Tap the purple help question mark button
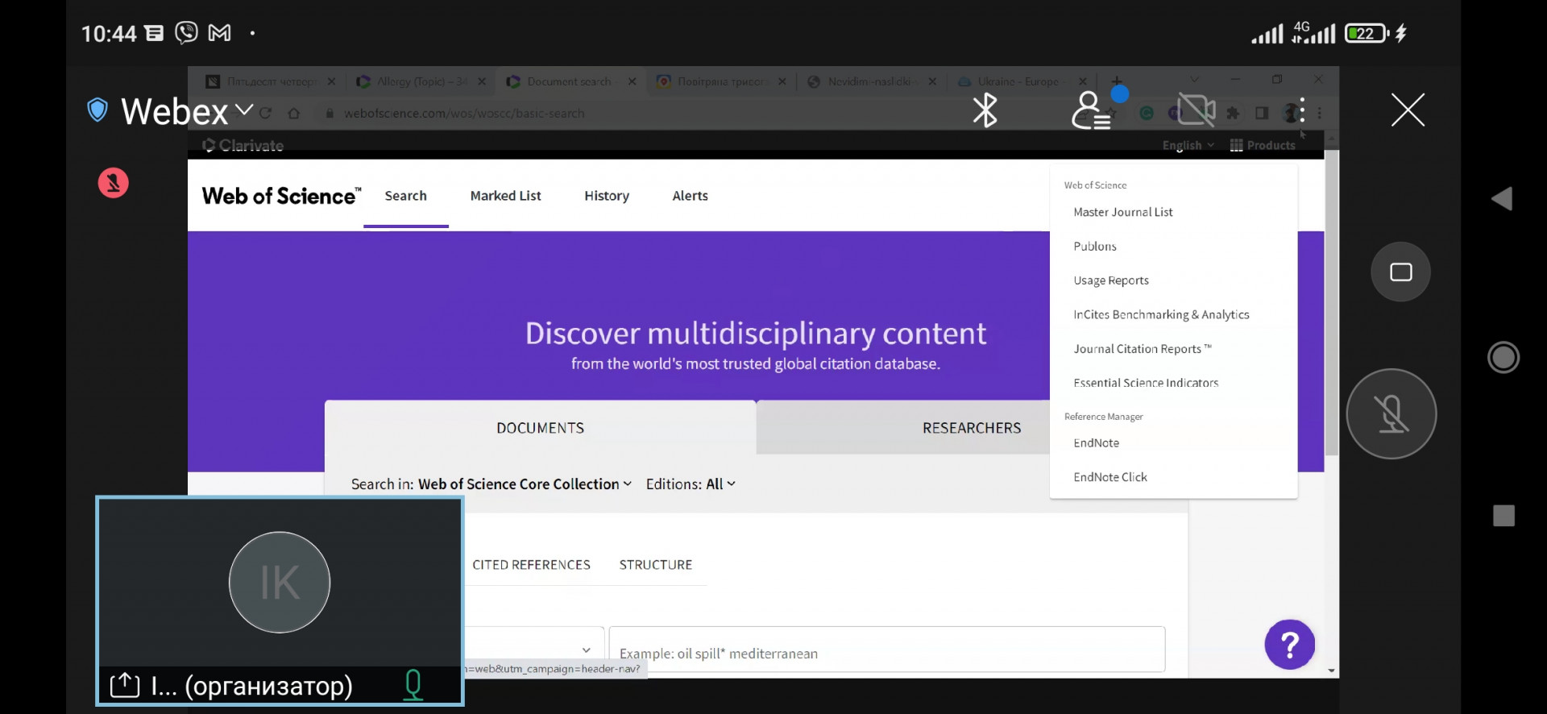The image size is (1547, 714). [x=1289, y=645]
